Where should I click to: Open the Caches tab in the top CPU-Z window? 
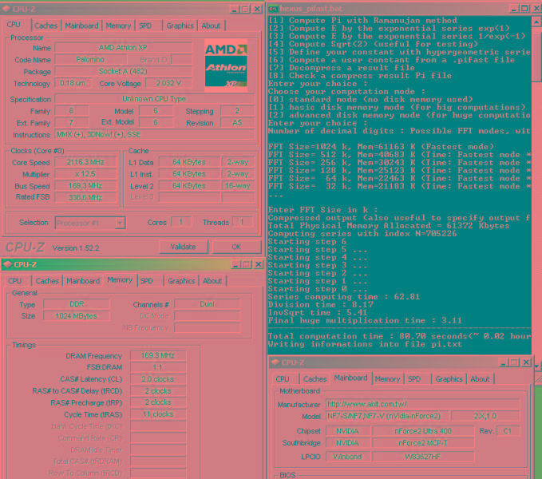[x=46, y=26]
